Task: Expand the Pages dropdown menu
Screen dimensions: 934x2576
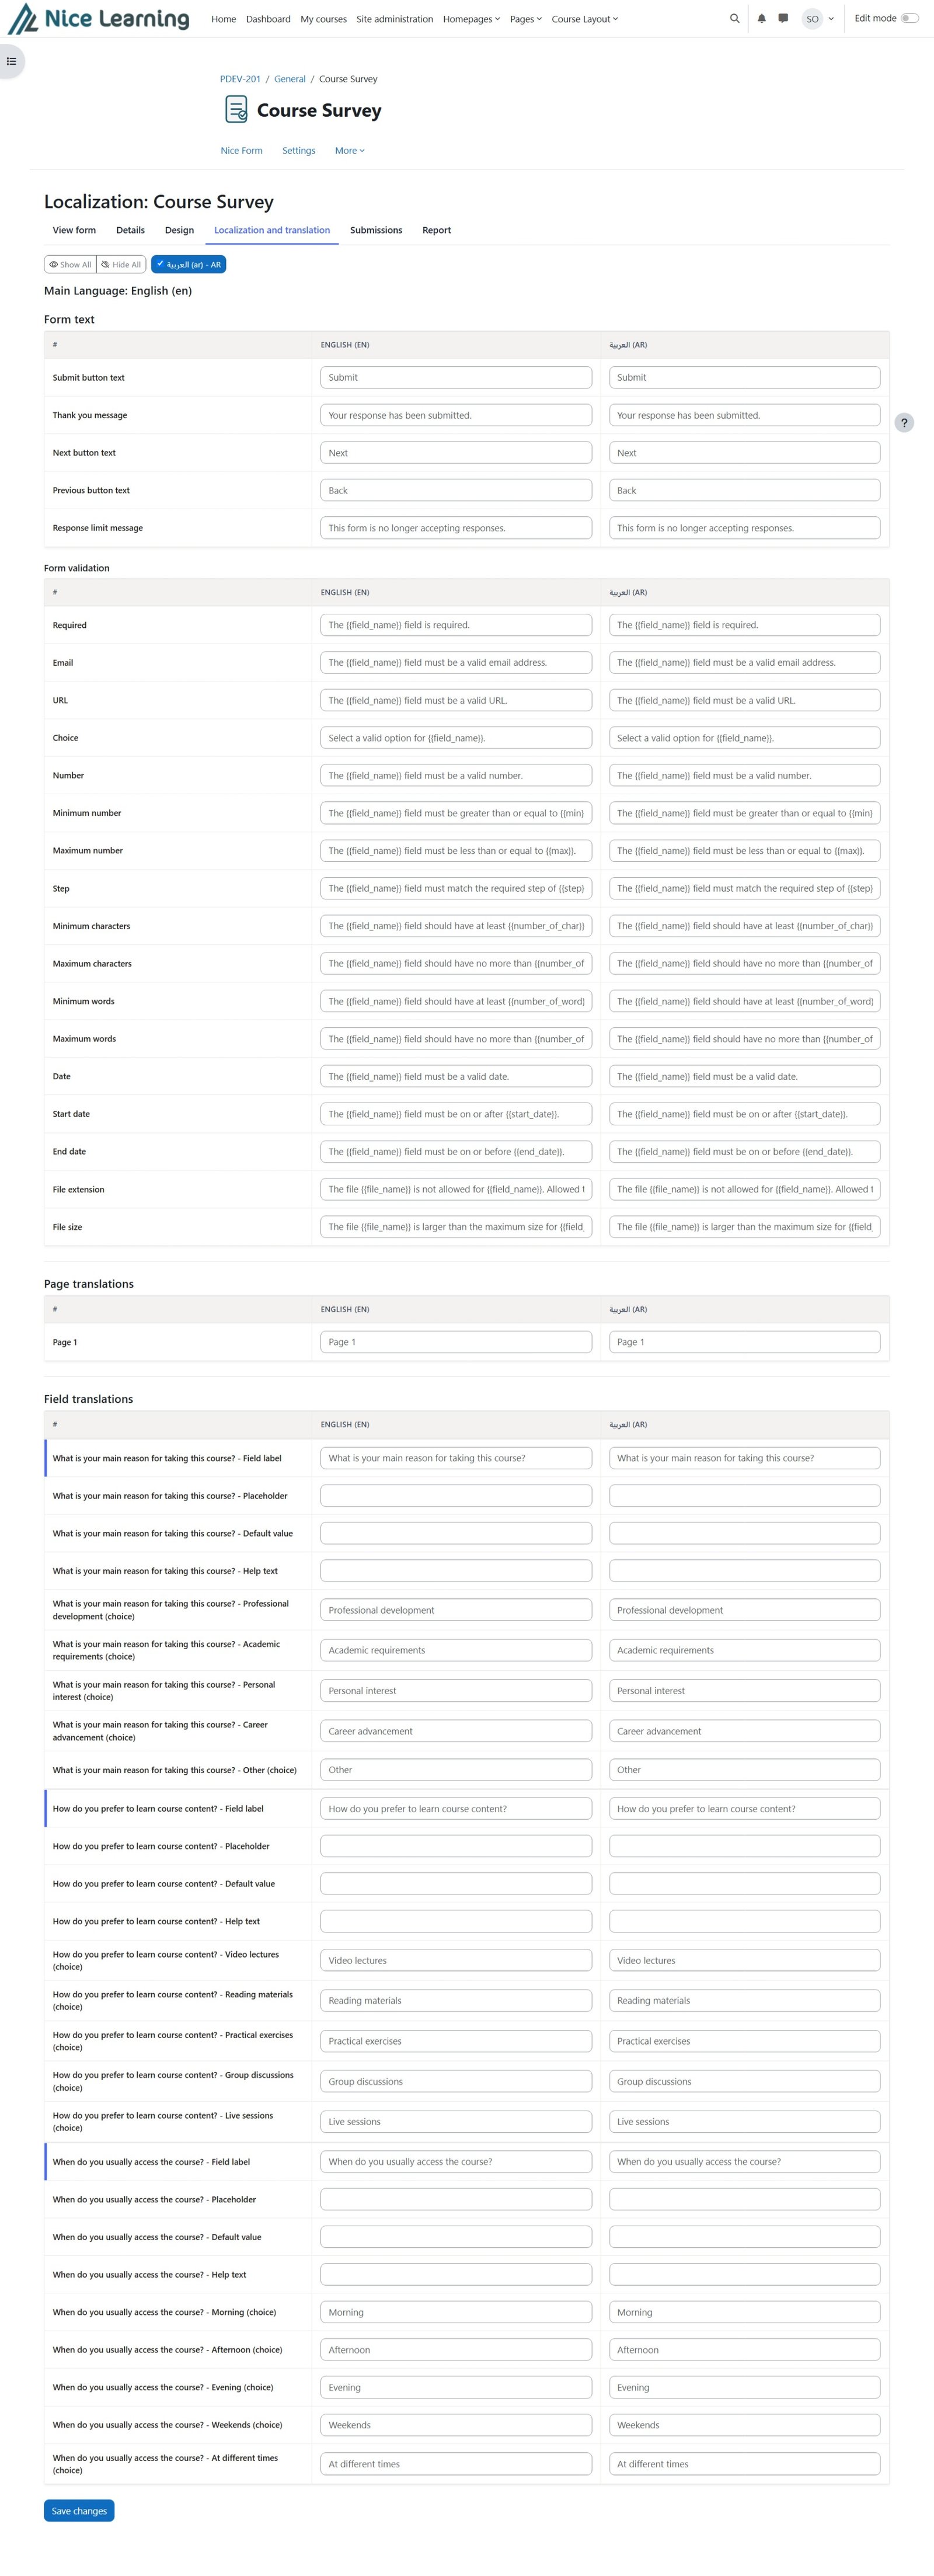Action: point(525,19)
